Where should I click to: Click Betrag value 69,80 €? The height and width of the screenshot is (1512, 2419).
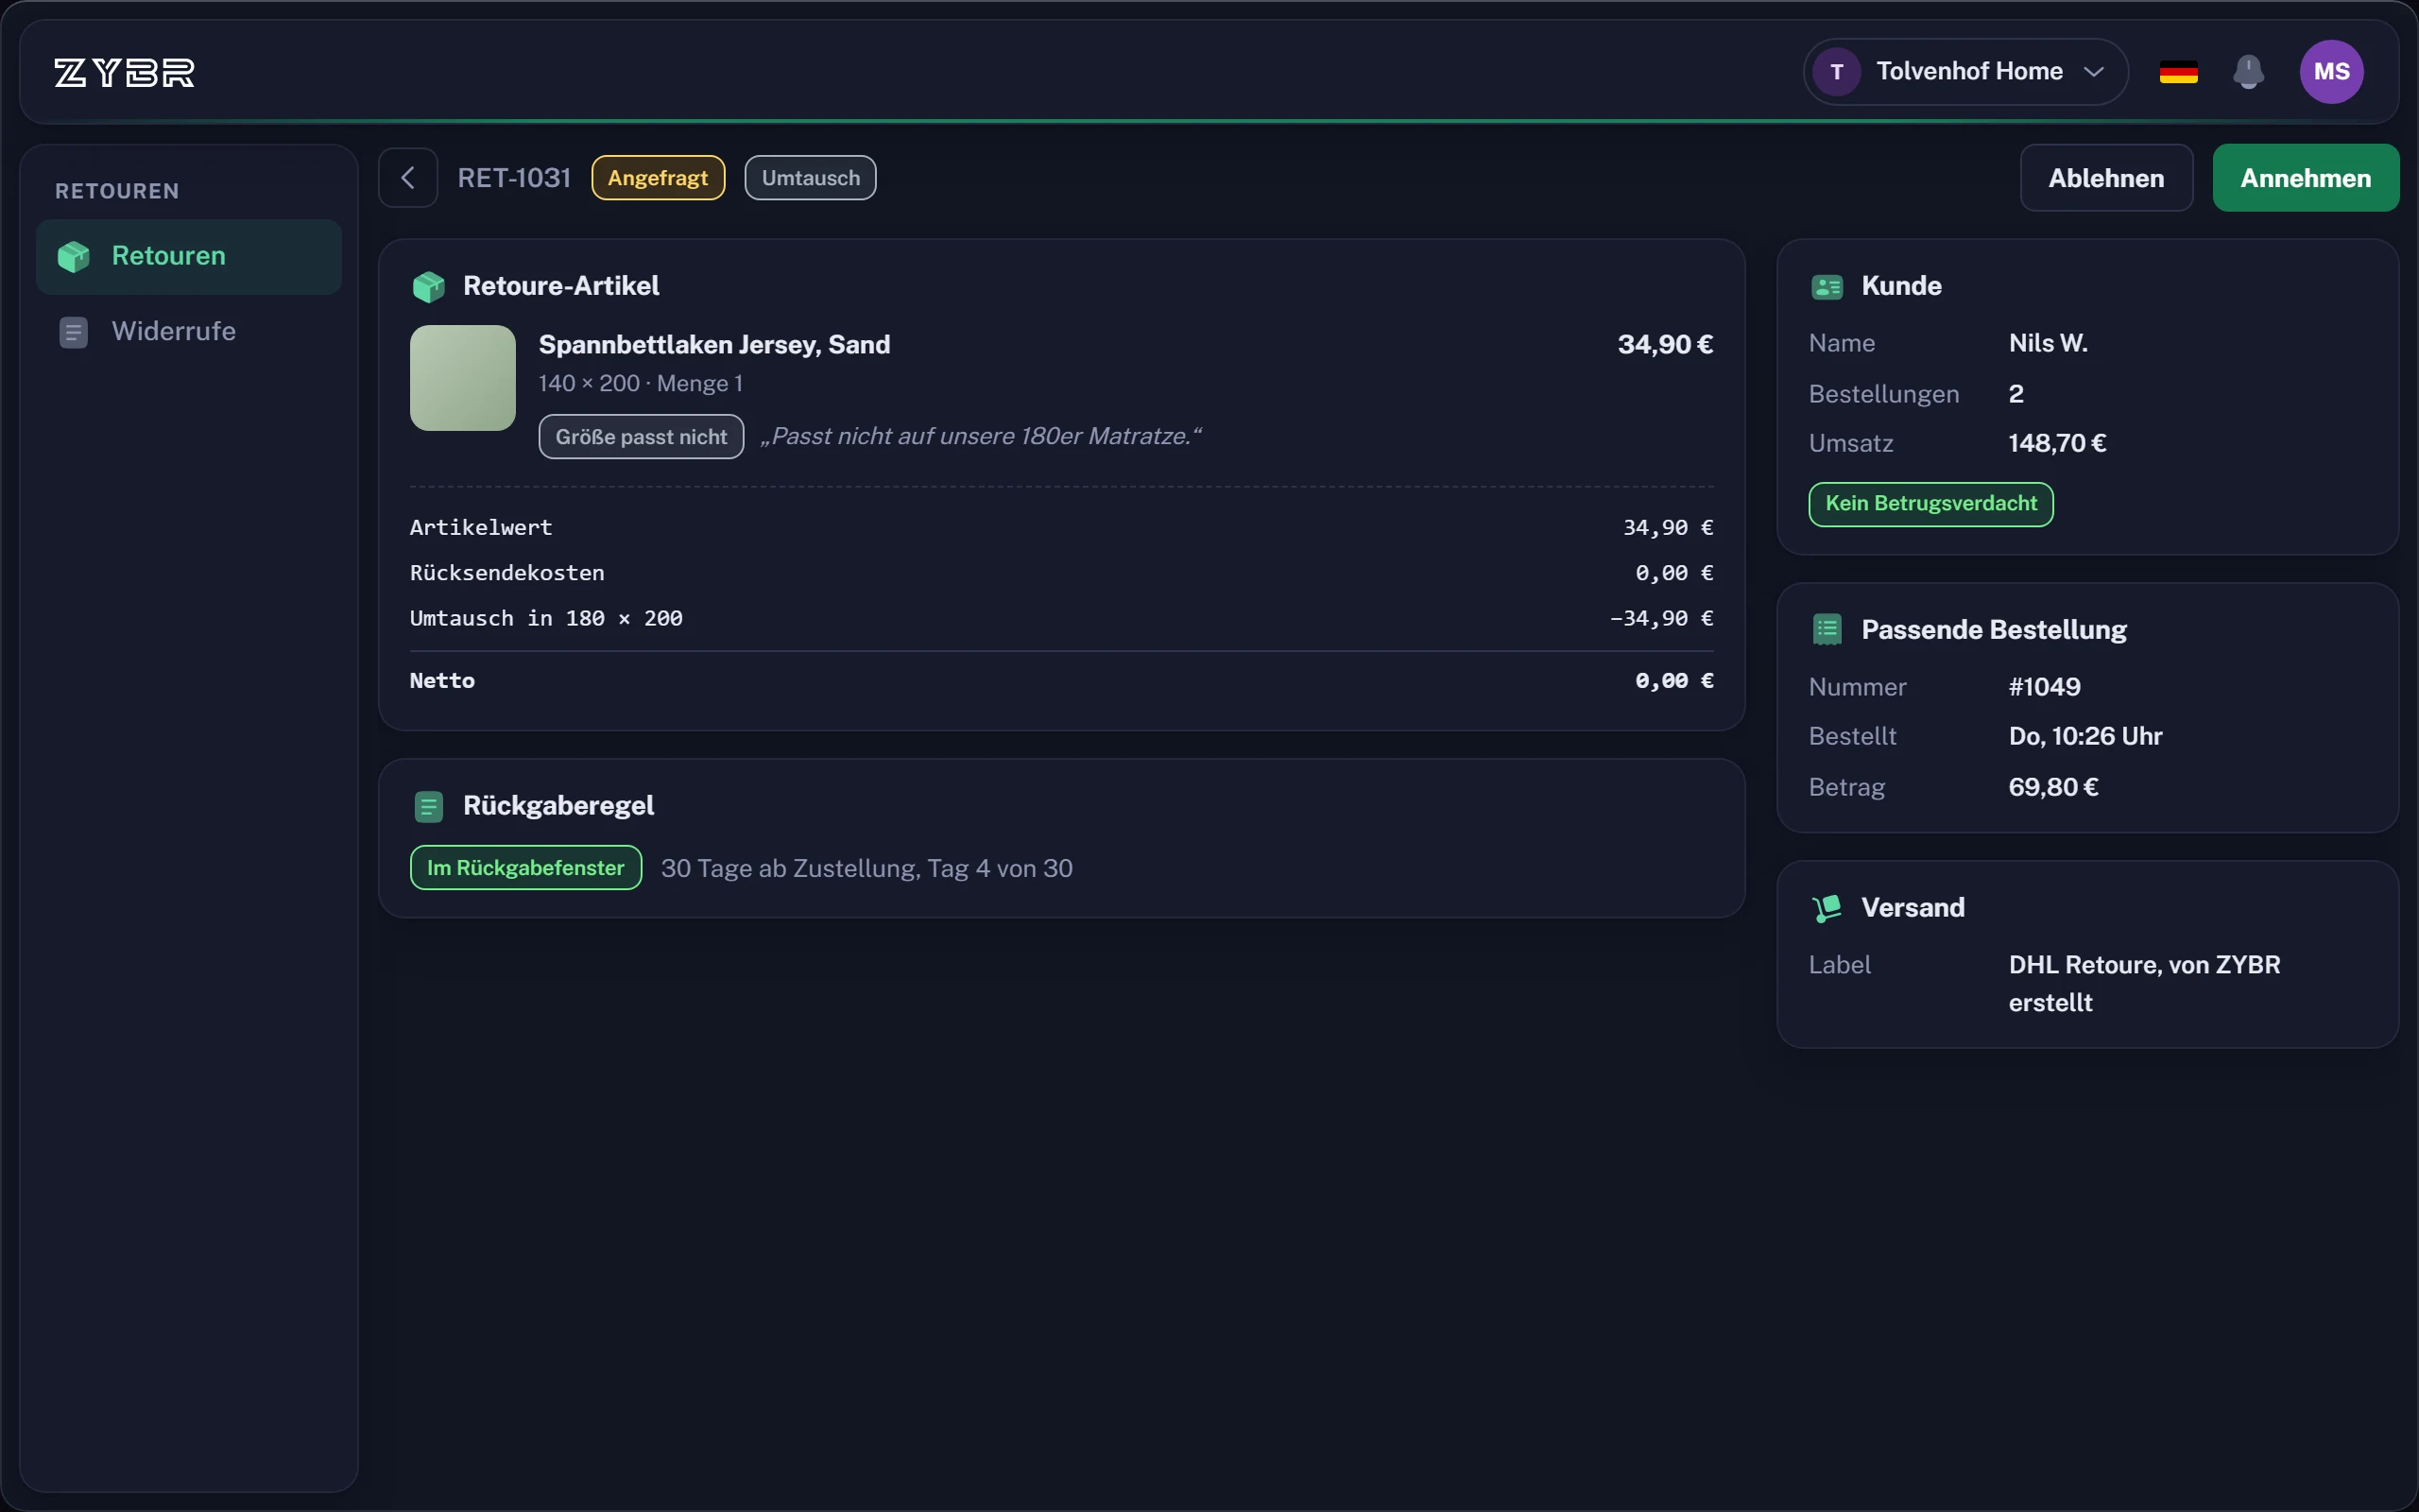click(x=2053, y=787)
